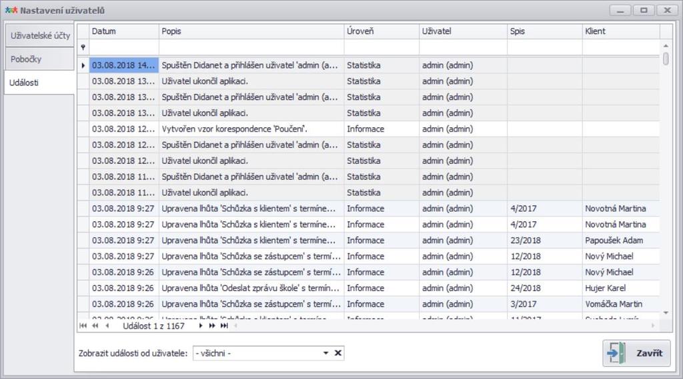Image resolution: width=683 pixels, height=379 pixels.
Task: Click the Uživatel filter row field
Action: [463, 47]
